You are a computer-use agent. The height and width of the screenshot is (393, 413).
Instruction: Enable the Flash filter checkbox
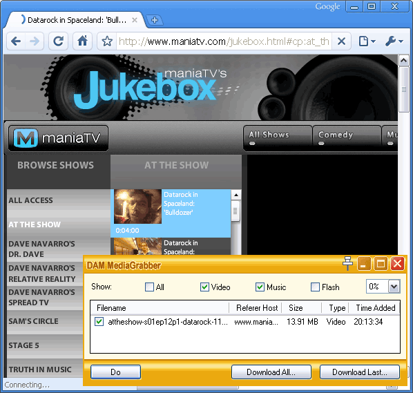point(315,287)
